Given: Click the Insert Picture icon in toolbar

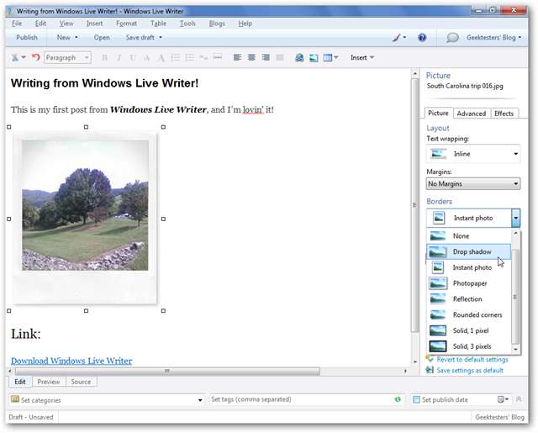Looking at the screenshot, I should point(314,58).
